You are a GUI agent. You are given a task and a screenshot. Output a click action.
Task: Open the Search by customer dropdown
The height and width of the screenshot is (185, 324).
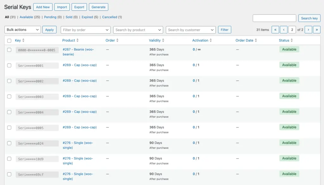pyautogui.click(x=190, y=30)
